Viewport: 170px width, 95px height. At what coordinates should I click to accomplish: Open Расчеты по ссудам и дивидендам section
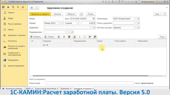[16, 47]
